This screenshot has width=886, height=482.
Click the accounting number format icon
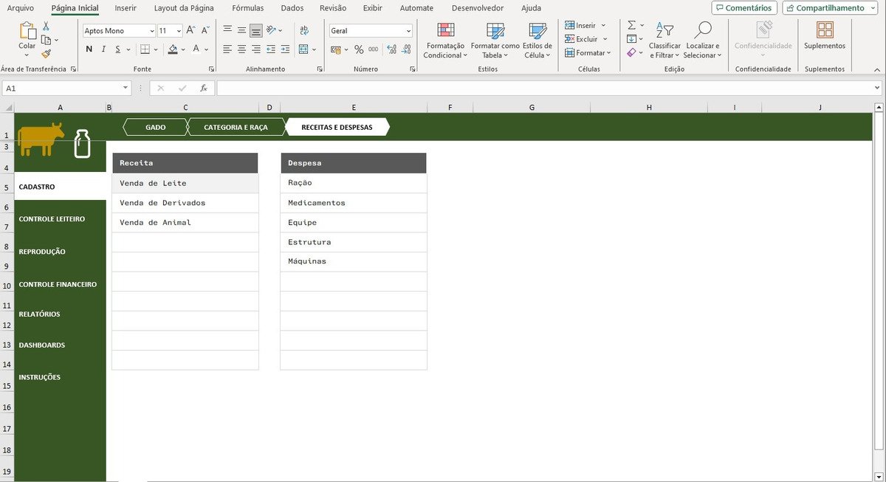[x=336, y=49]
